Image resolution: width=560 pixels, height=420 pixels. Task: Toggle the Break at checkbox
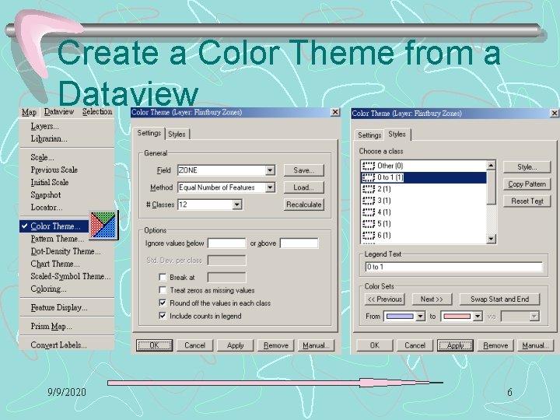click(x=163, y=277)
